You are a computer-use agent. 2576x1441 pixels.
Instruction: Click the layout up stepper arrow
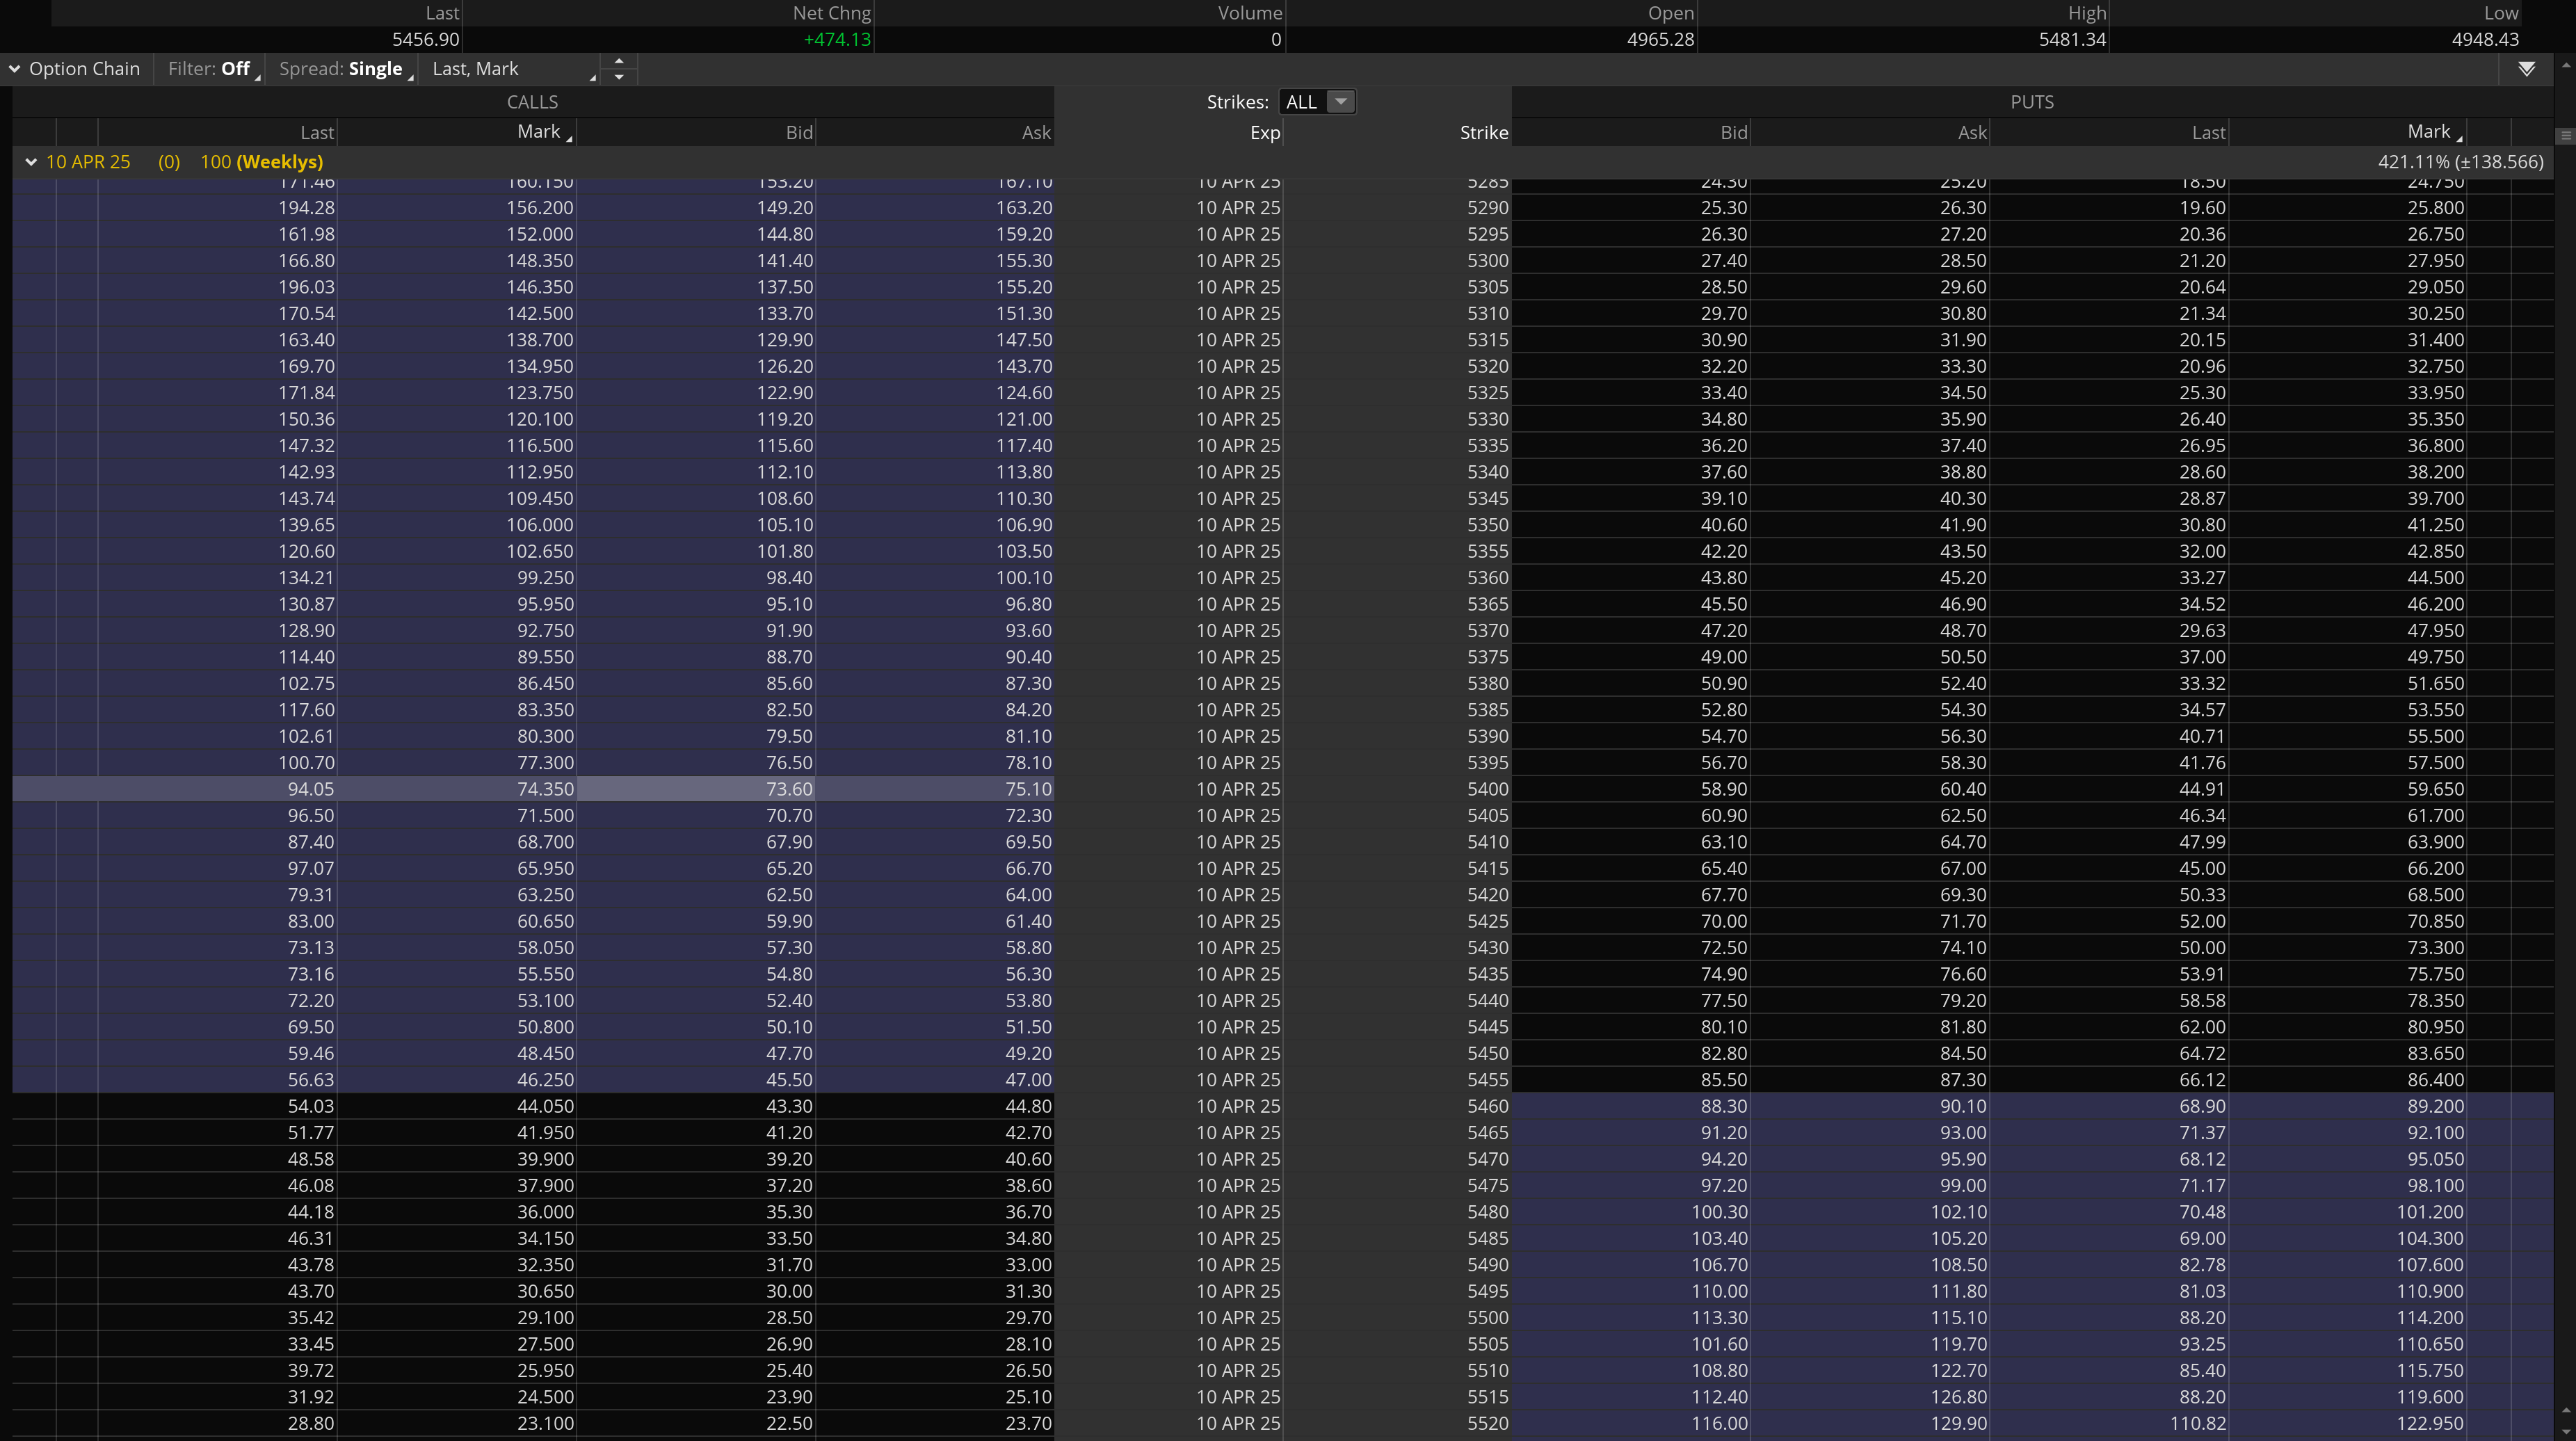click(x=619, y=61)
